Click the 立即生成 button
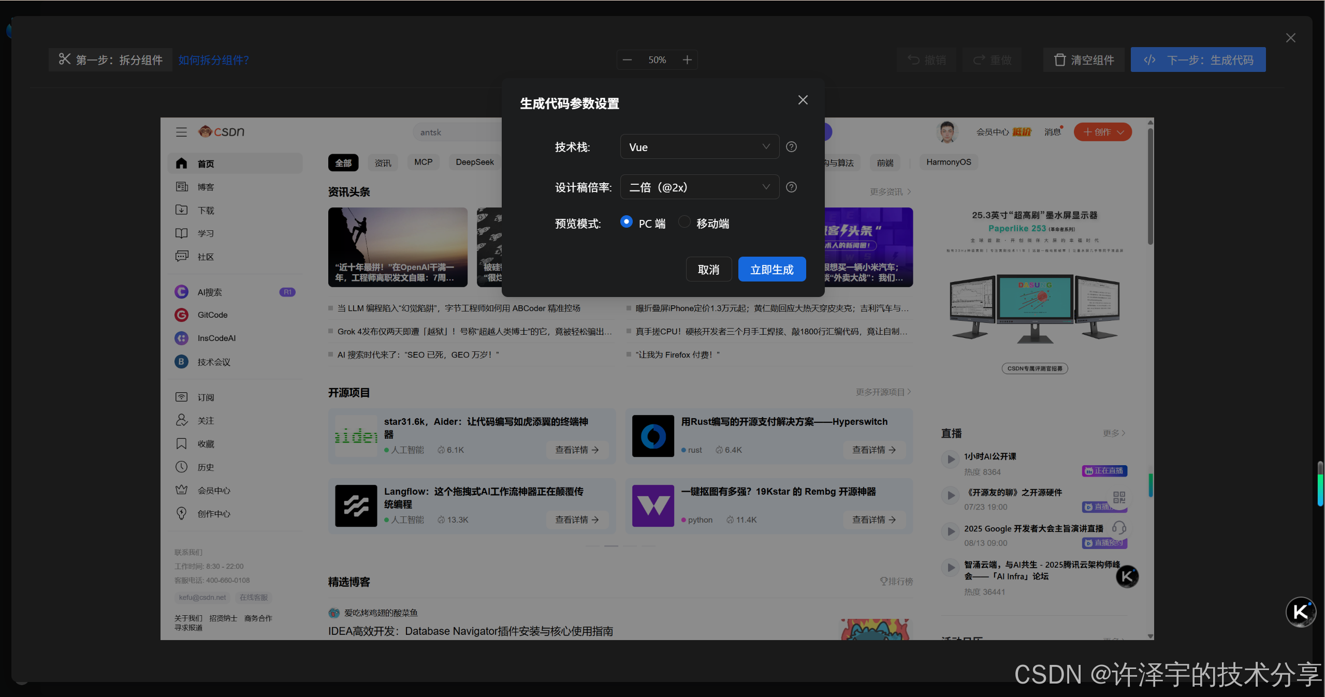1325x697 pixels. coord(771,269)
